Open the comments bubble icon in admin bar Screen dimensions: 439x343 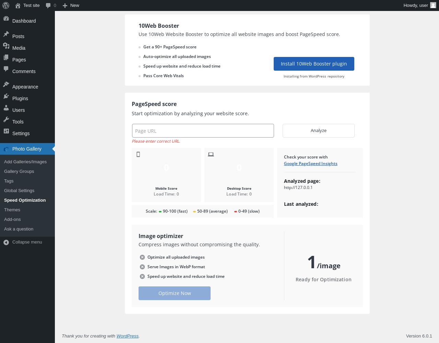(x=48, y=5)
